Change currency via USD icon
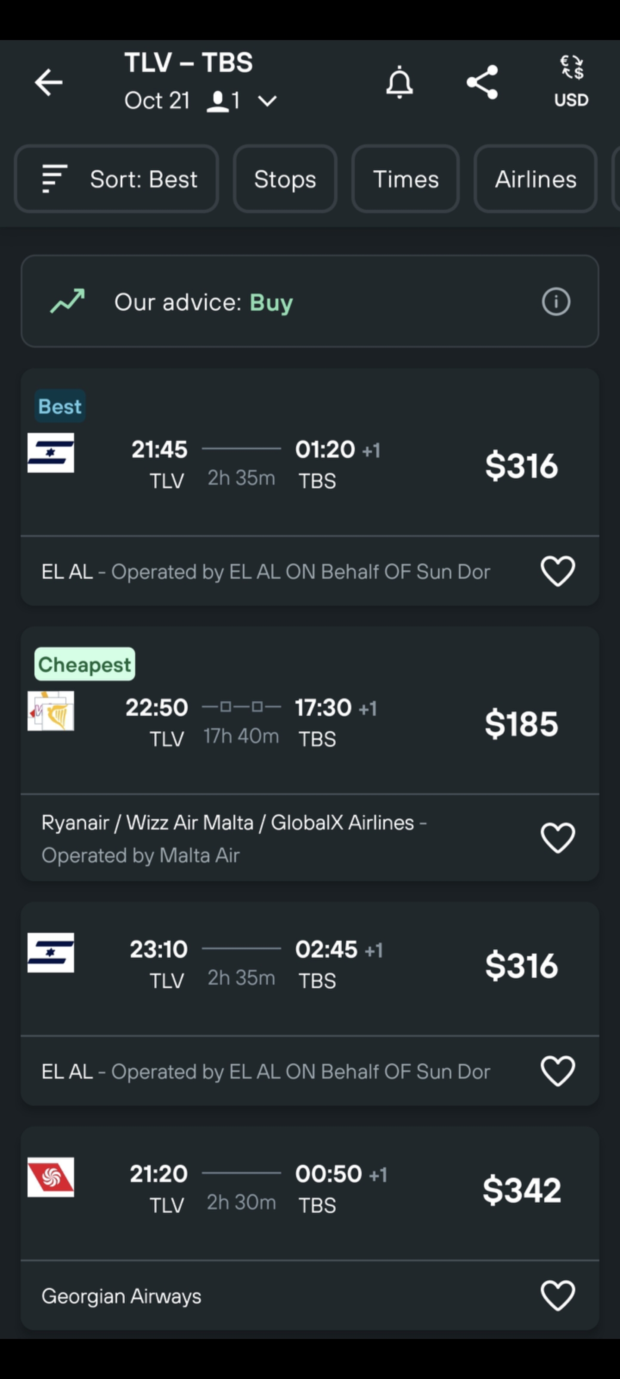 pos(571,82)
